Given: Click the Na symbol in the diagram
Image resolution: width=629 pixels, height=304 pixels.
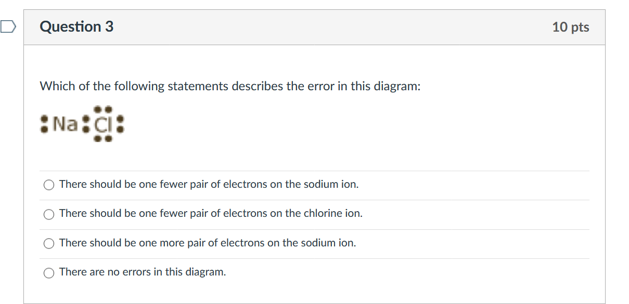Looking at the screenshot, I should coord(65,125).
